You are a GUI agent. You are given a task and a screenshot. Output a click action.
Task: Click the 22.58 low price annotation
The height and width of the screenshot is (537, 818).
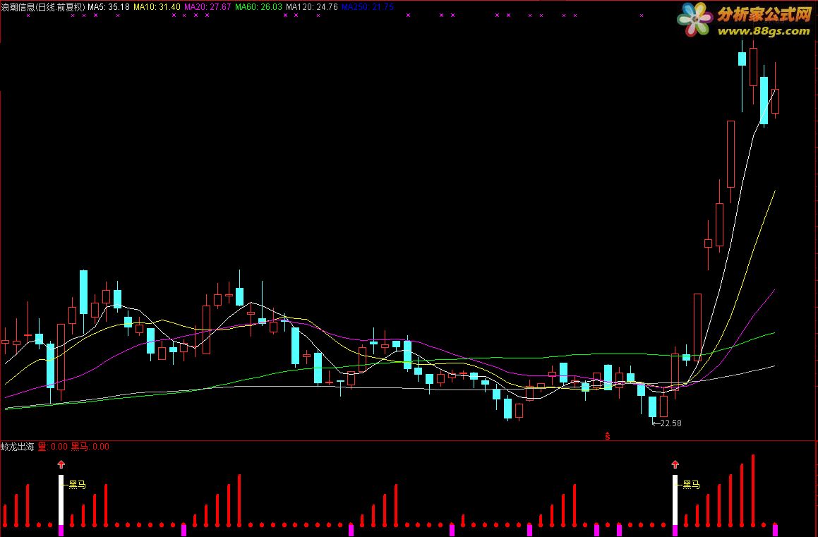670,423
